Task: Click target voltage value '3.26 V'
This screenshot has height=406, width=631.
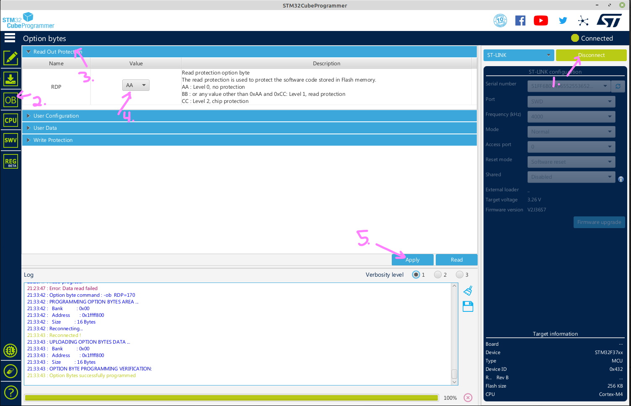Action: point(534,200)
